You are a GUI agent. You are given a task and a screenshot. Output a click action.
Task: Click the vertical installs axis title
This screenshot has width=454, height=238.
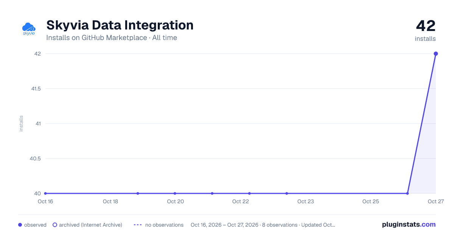(x=21, y=124)
